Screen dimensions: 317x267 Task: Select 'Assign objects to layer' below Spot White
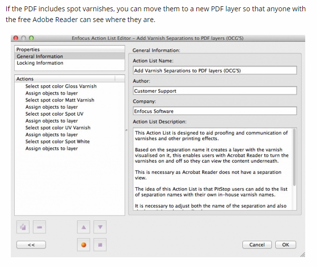coord(52,148)
